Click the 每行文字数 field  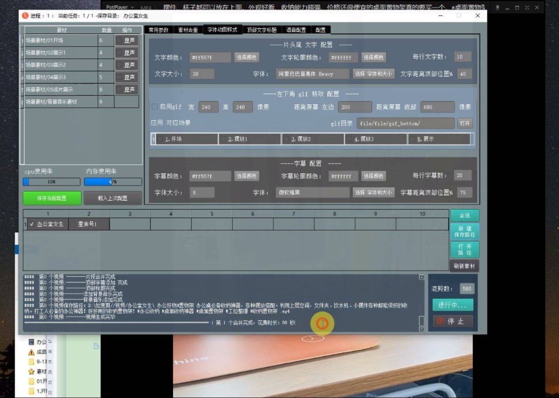(x=463, y=57)
